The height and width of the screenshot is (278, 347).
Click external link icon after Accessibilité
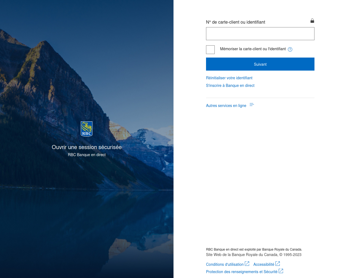tap(278, 264)
